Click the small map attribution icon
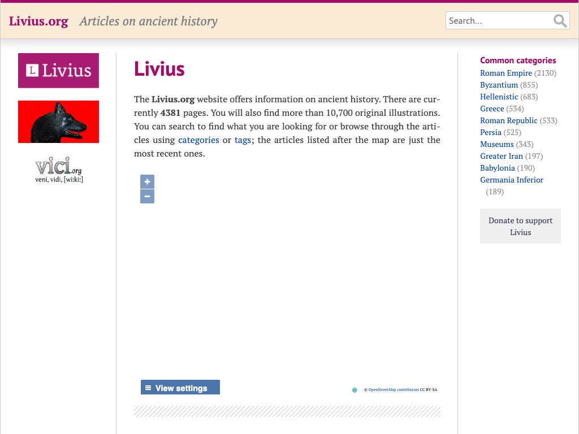Viewport: 579px width, 434px height. coord(355,389)
